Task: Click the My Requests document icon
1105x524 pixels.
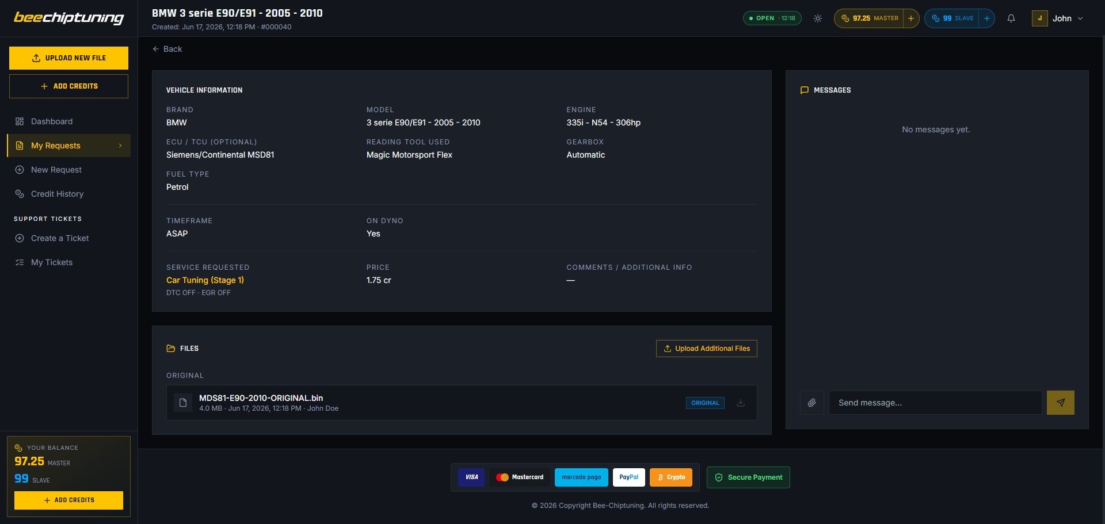Action: coord(20,146)
